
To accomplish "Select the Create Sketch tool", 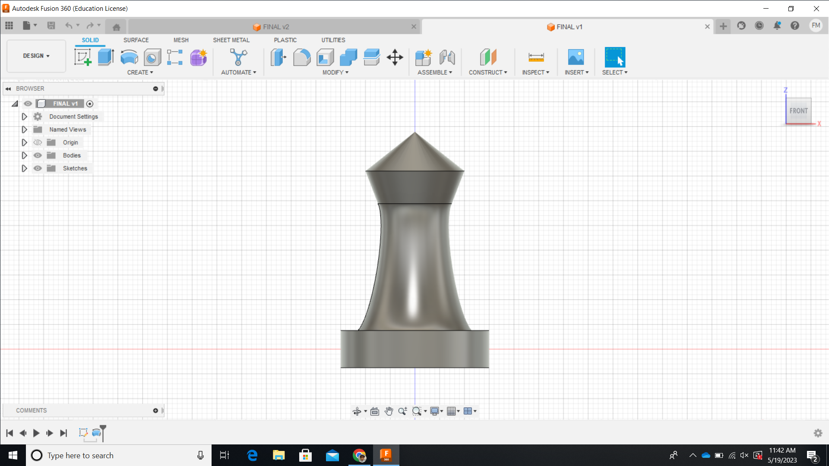I will pos(82,57).
